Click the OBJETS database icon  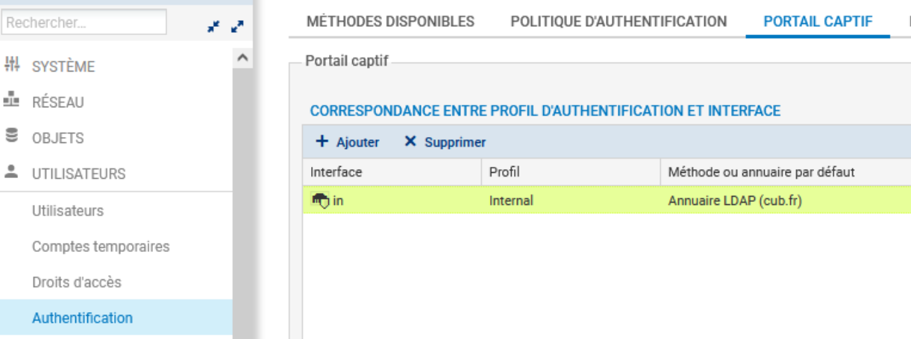pyautogui.click(x=11, y=138)
